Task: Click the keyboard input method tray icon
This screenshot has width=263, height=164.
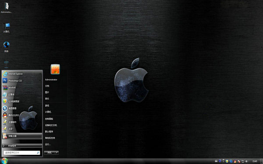Action: [216, 161]
